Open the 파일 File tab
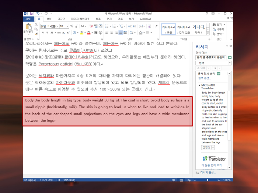The width and height of the screenshot is (258, 193). click(x=28, y=19)
